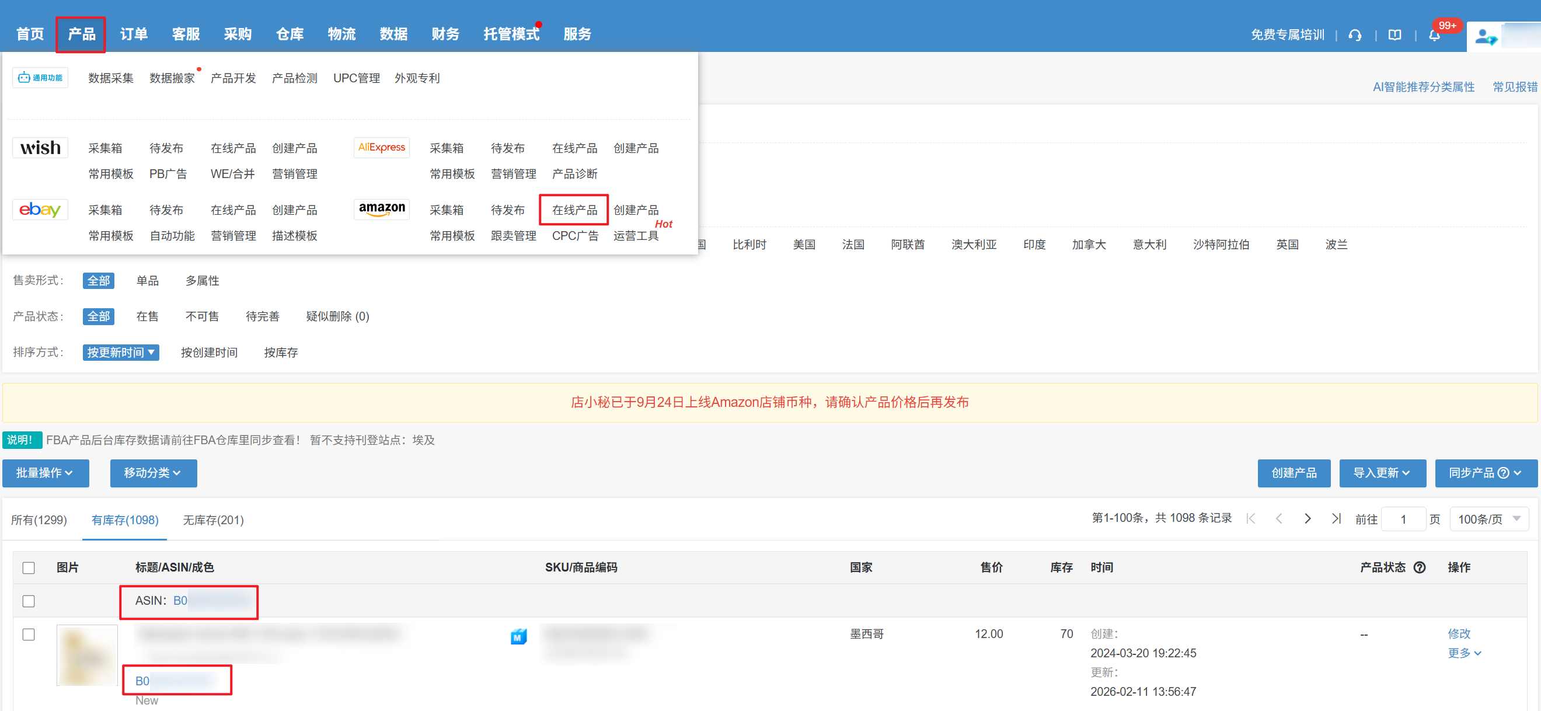Click the page number input field
This screenshot has height=711, width=1541.
[x=1403, y=519]
